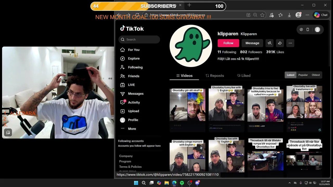Open Discord from the taskbar
Screen dimensions: 333x187
(x=197, y=183)
